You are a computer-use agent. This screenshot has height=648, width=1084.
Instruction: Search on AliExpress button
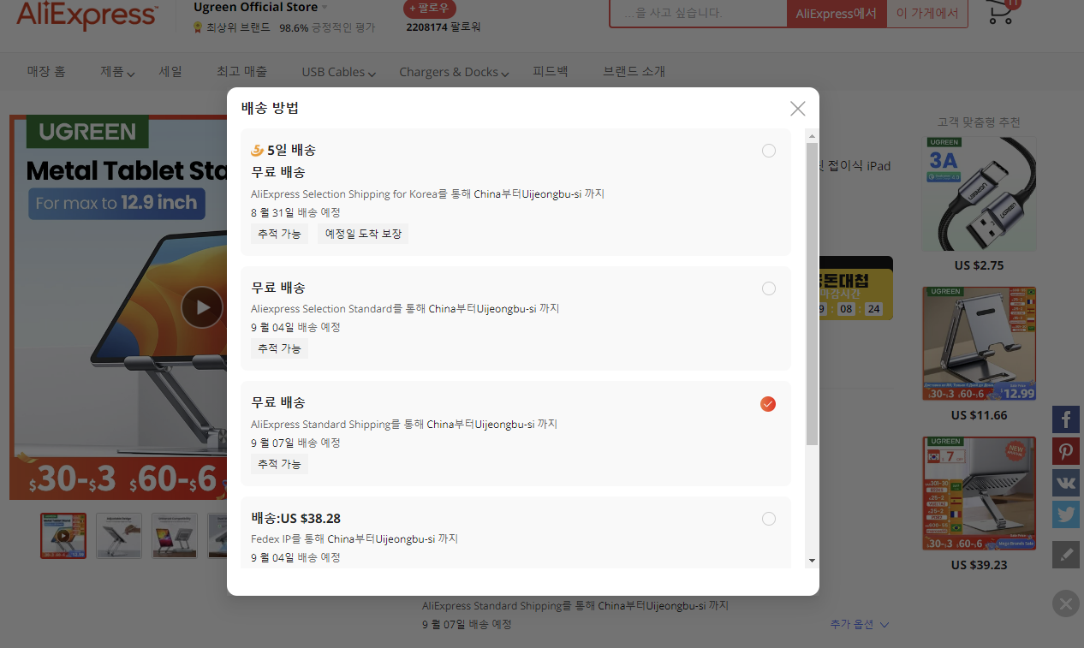(x=837, y=14)
